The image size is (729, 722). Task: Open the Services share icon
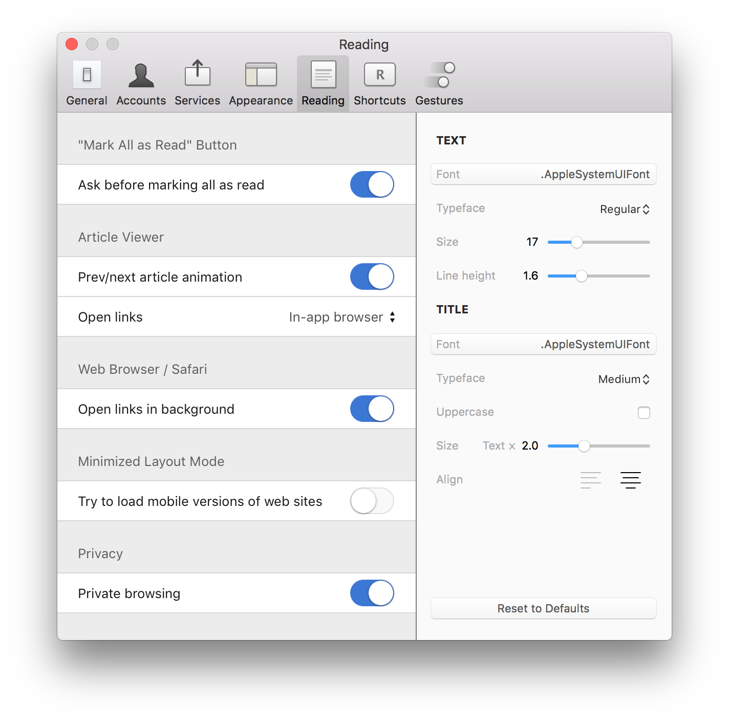197,74
